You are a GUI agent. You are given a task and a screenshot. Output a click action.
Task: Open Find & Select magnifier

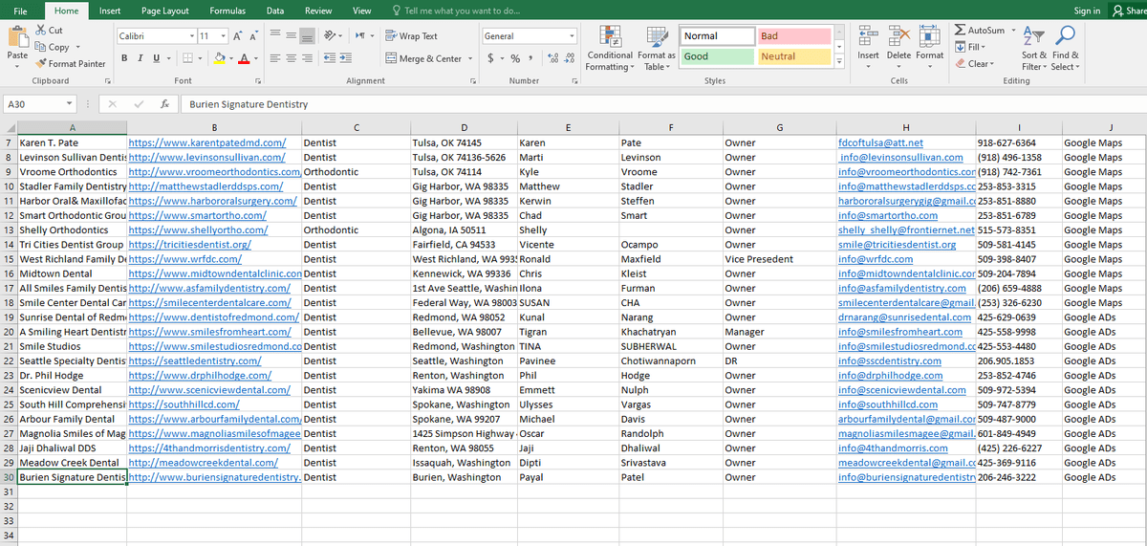click(1065, 36)
